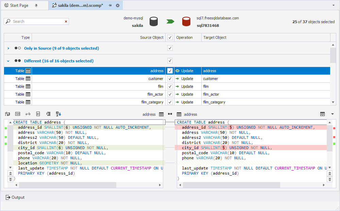Click the Only in Source group link
Image resolution: width=340 pixels, height=211 pixels.
[x=61, y=48]
